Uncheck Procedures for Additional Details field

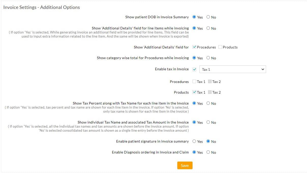coord(194,47)
